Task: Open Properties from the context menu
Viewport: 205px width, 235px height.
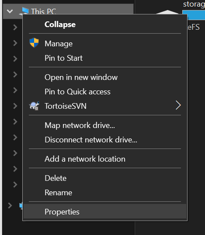Action: (104, 211)
